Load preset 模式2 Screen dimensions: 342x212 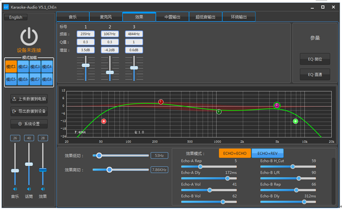pos(23,67)
